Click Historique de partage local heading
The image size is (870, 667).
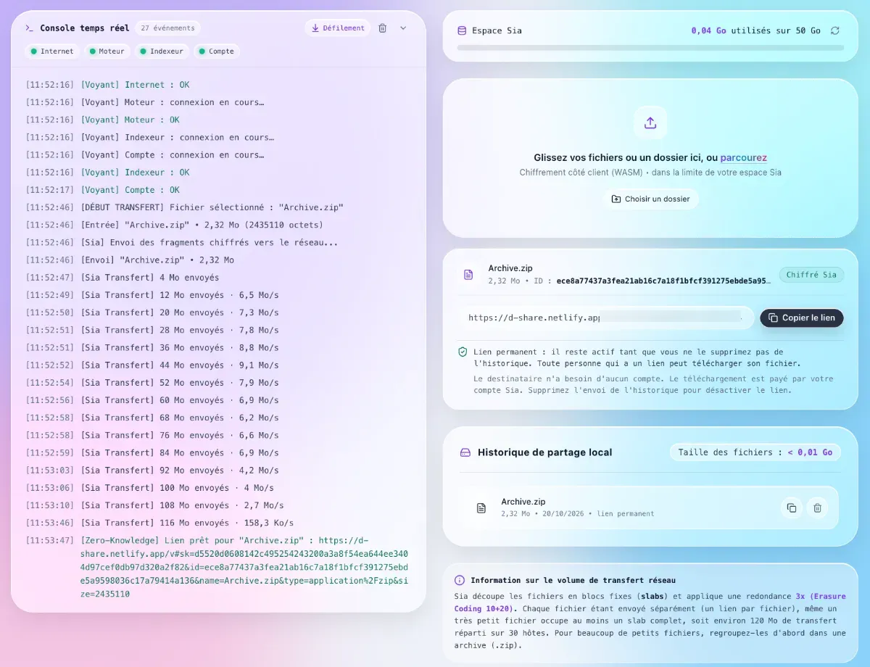click(545, 452)
